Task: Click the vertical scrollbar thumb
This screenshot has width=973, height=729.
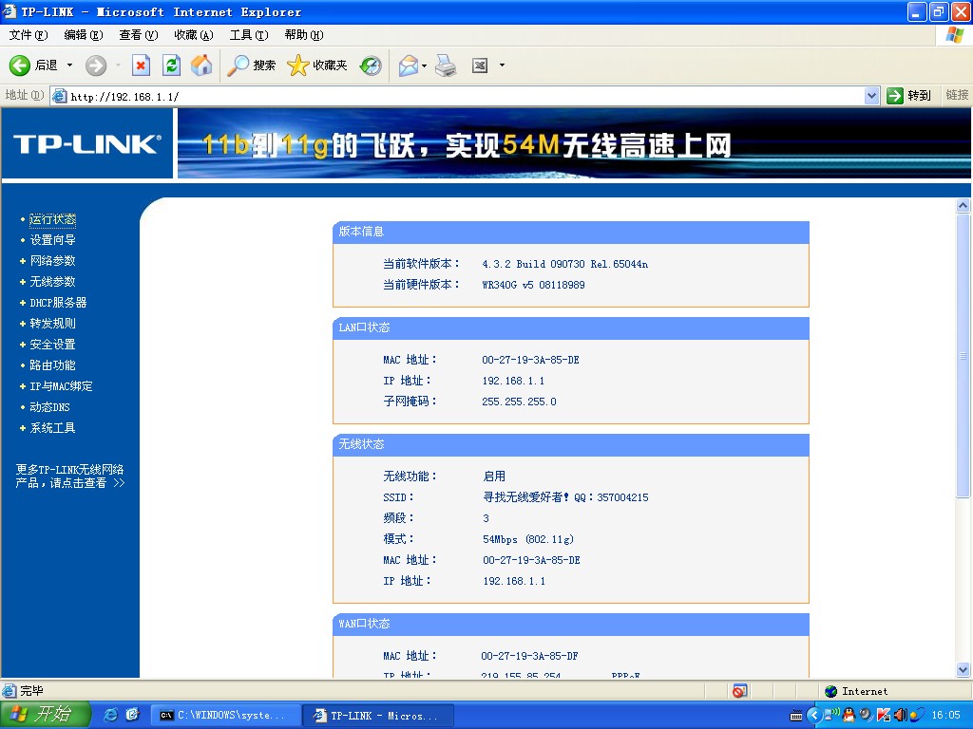Action: tap(963, 355)
